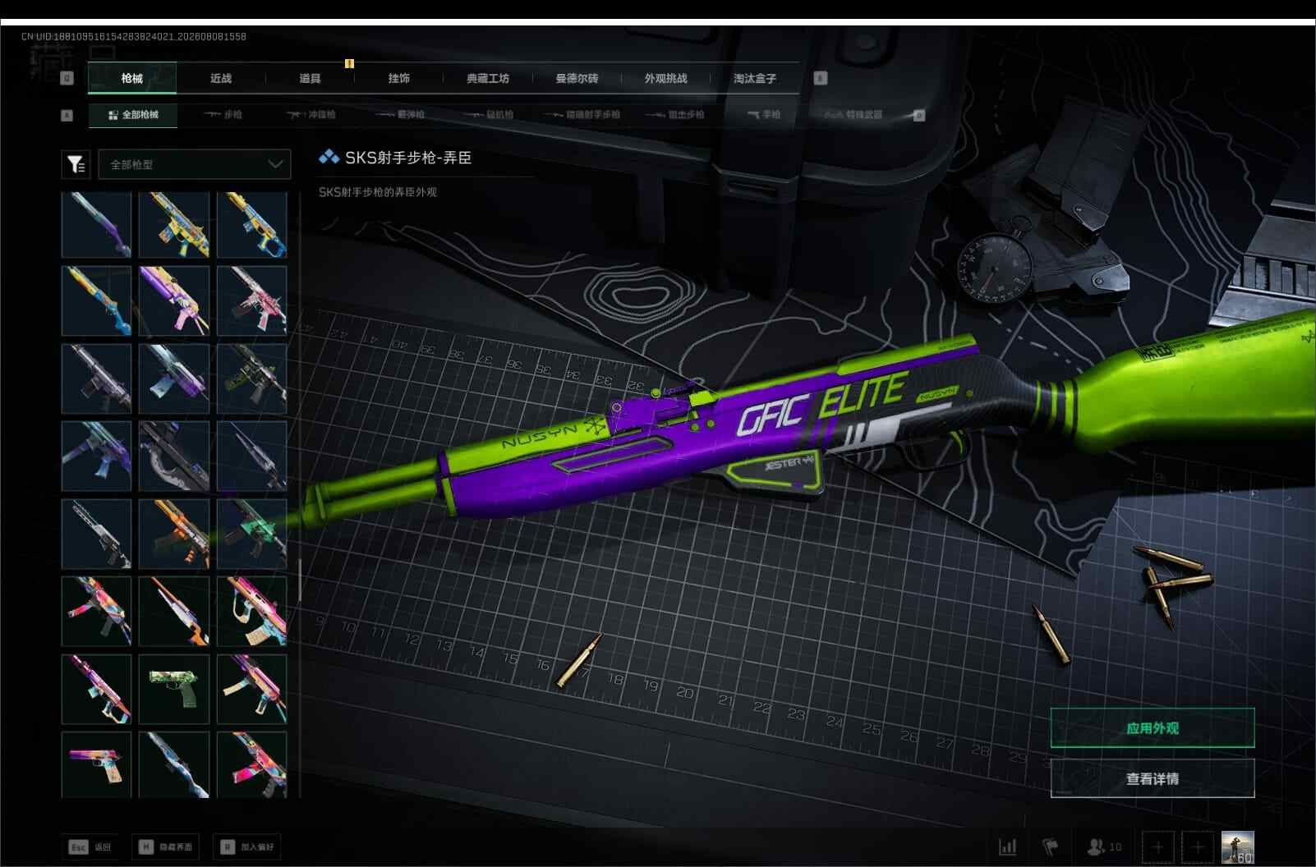Switch to the 近战 tab
Screen dimensions: 1316x867
pos(221,78)
